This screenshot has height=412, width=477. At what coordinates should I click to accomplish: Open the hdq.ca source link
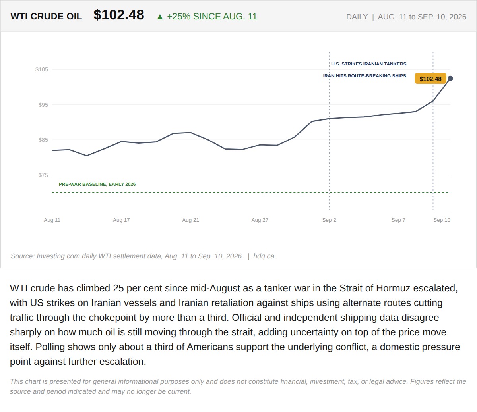coord(264,256)
